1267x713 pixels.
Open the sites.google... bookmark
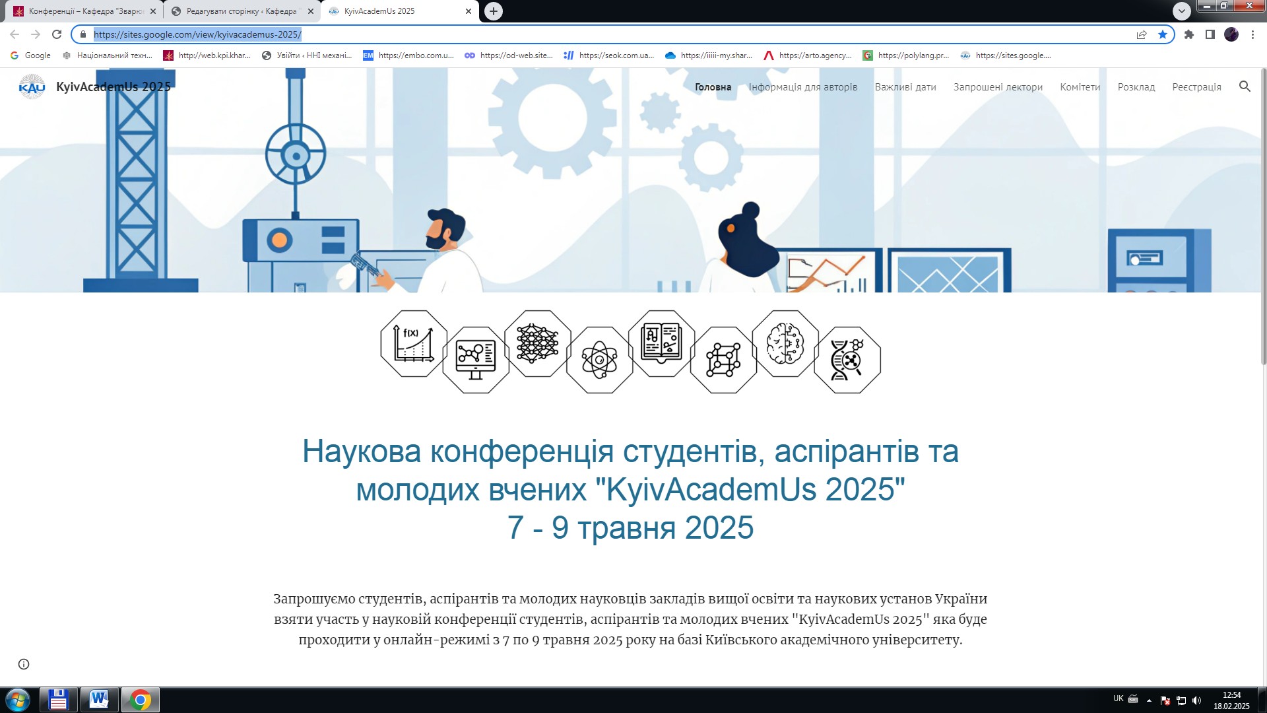coord(1006,55)
